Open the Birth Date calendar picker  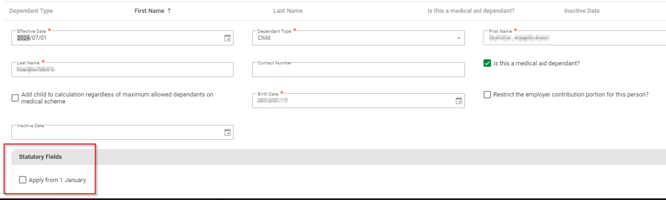click(x=459, y=101)
